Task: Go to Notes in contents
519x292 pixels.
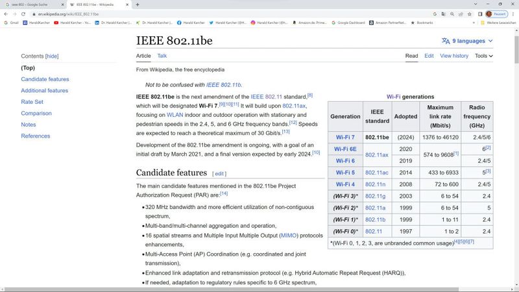Action: 29,125
